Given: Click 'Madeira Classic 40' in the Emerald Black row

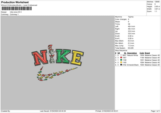Looking at the screenshot, I should click(x=152, y=65).
